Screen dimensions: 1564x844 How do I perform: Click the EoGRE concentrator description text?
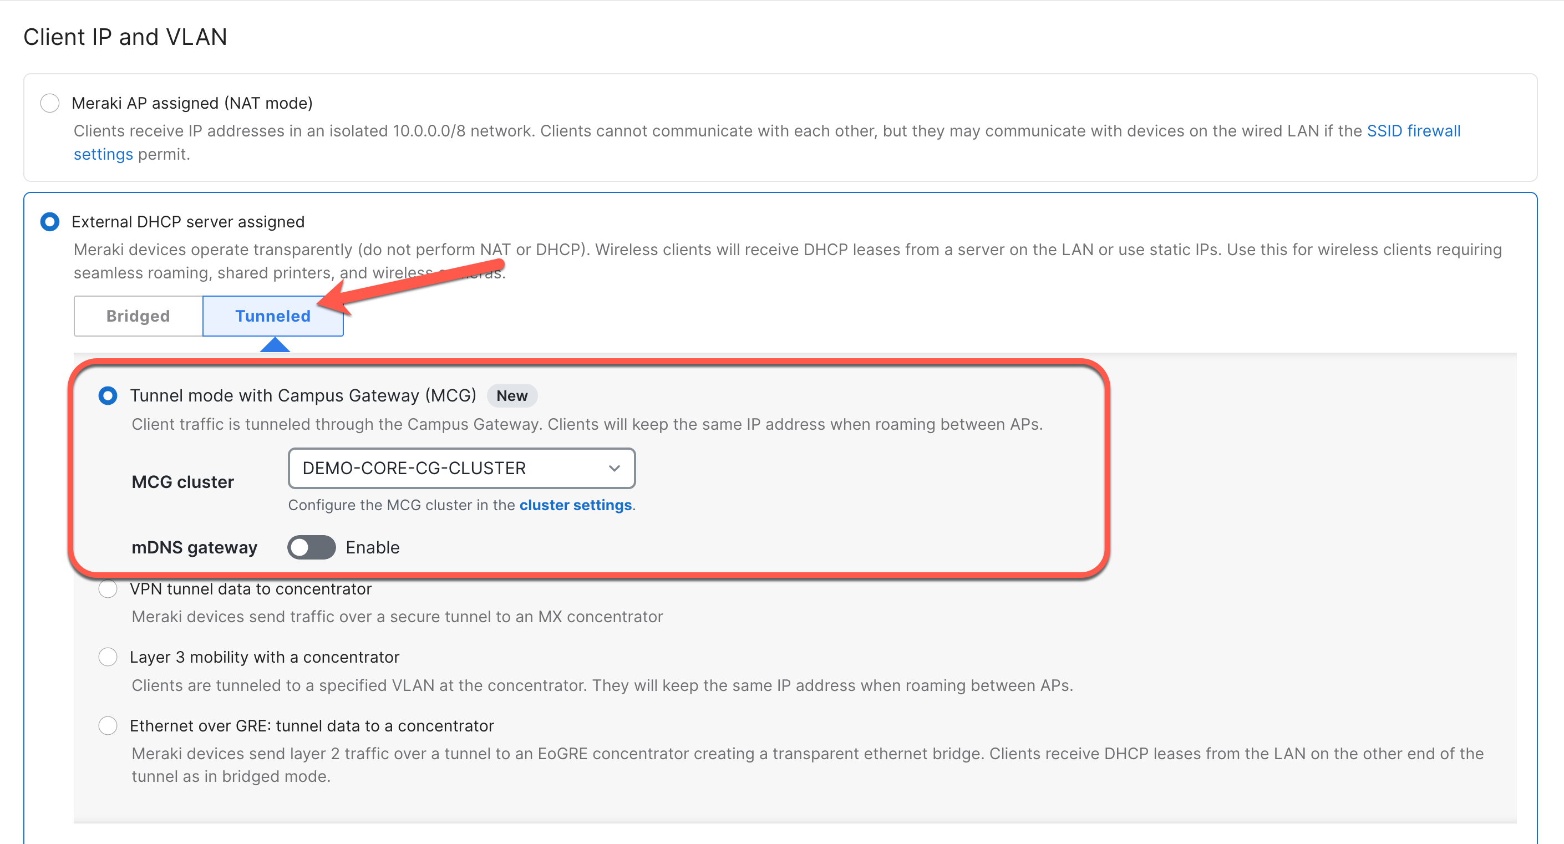[808, 765]
